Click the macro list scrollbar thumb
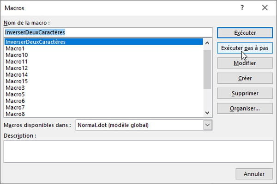Screen dimensions: 277x184 [x=207, y=69]
